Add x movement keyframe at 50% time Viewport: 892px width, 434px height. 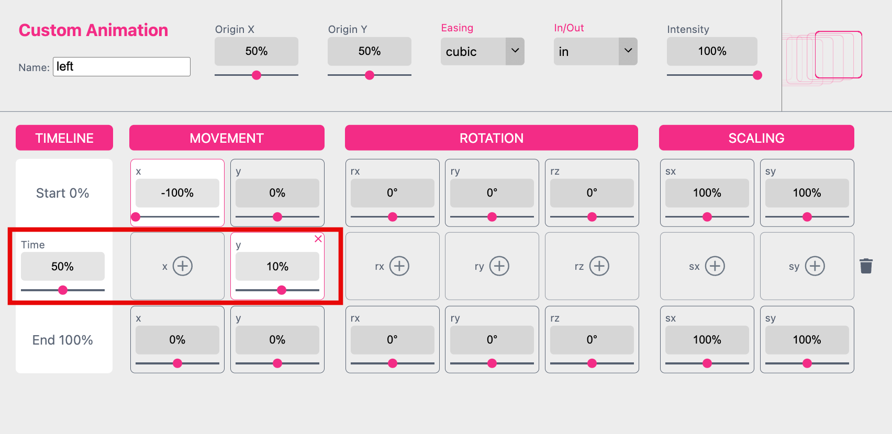tap(182, 266)
